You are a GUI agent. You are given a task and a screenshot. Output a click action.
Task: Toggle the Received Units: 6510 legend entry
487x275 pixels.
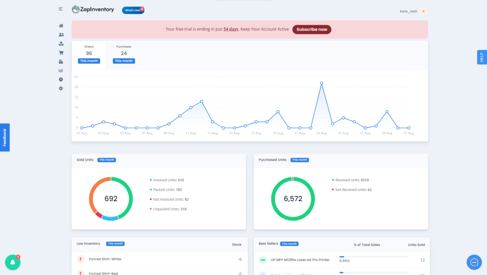[x=351, y=180]
